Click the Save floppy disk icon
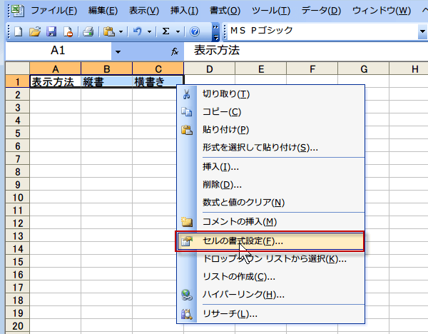Image resolution: width=428 pixels, height=334 pixels. (51, 31)
